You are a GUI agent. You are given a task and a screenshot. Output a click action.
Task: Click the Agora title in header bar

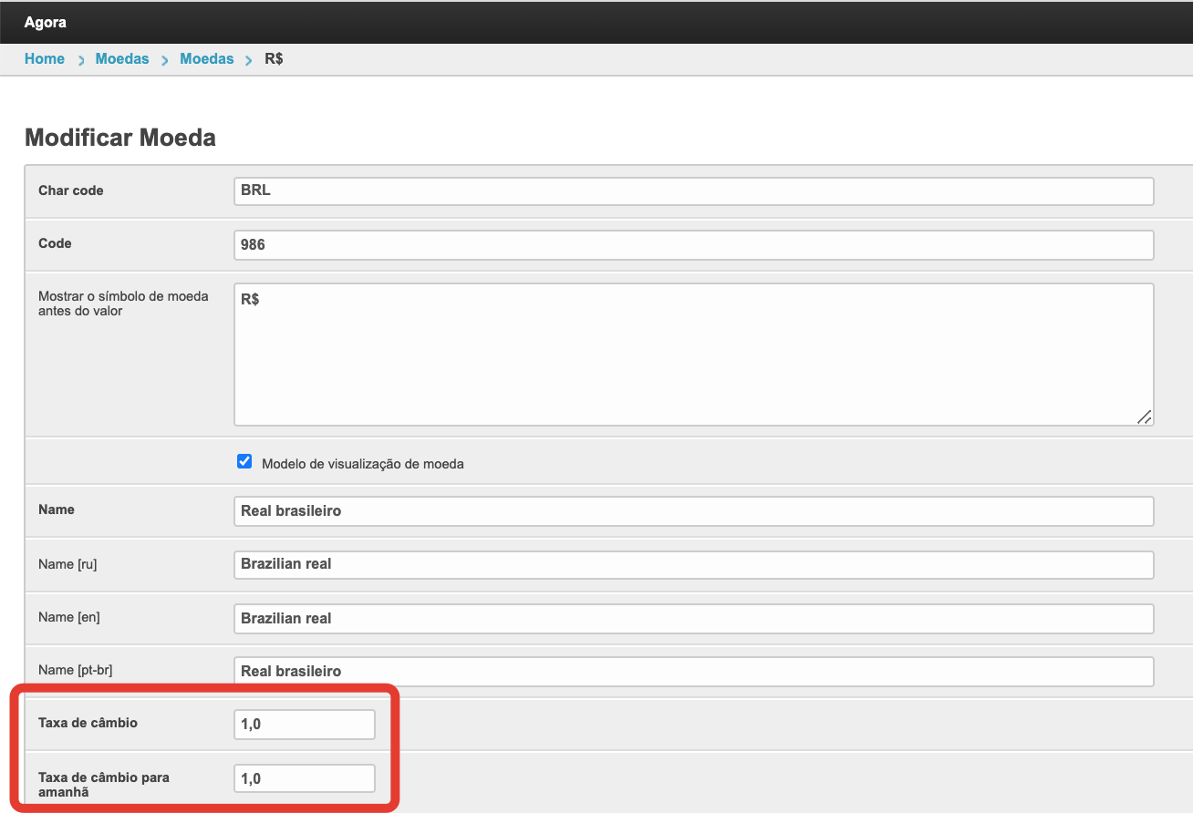[x=46, y=22]
